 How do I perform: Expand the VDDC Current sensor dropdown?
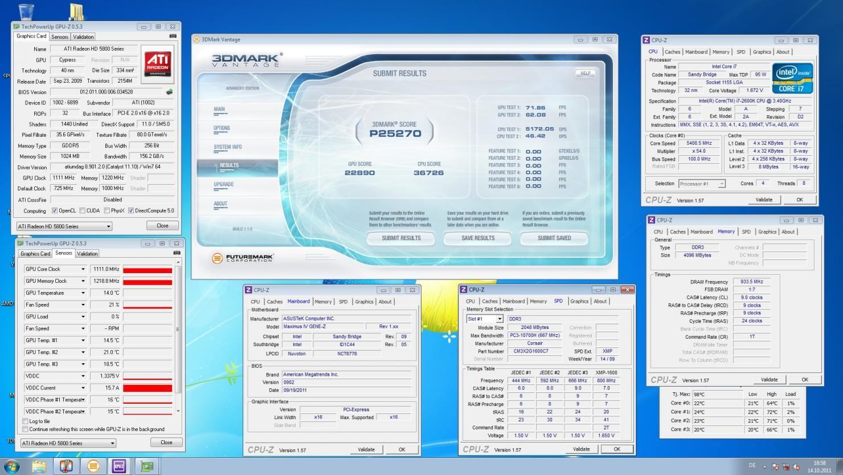pyautogui.click(x=83, y=388)
